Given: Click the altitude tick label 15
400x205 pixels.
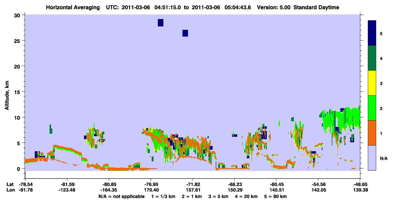Looking at the screenshot, I should pyautogui.click(x=18, y=92).
